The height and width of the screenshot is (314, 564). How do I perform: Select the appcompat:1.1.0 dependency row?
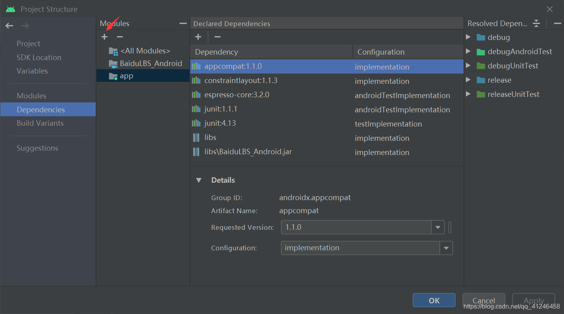[x=327, y=66]
